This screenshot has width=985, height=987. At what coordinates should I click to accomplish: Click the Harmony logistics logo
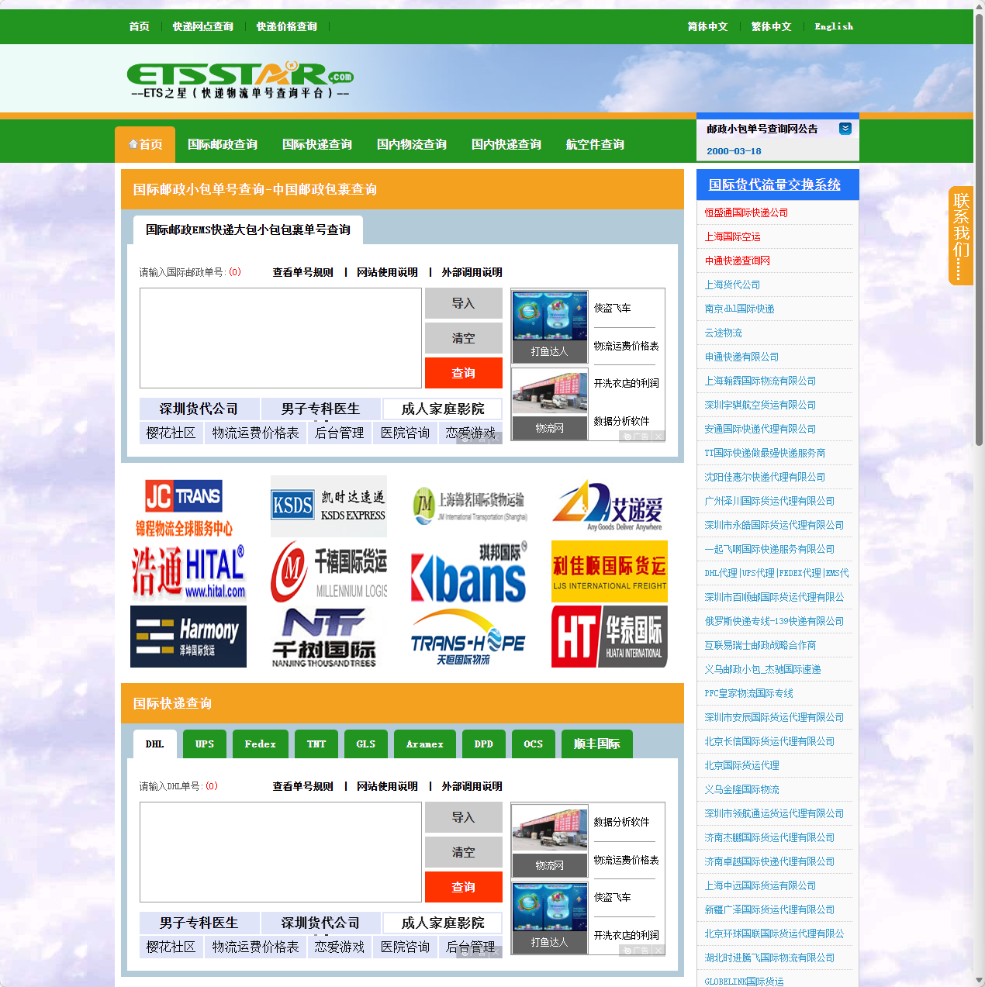tap(188, 637)
